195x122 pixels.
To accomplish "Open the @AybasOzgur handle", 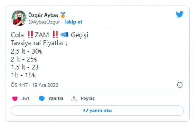I will 44,22.
